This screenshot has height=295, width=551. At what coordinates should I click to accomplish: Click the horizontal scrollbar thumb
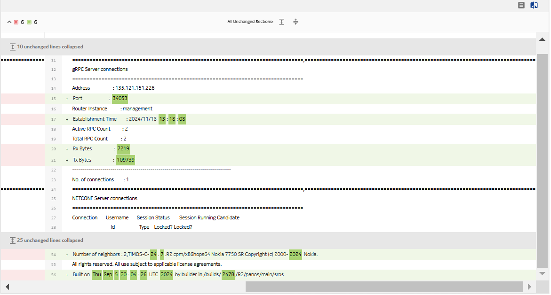384,287
